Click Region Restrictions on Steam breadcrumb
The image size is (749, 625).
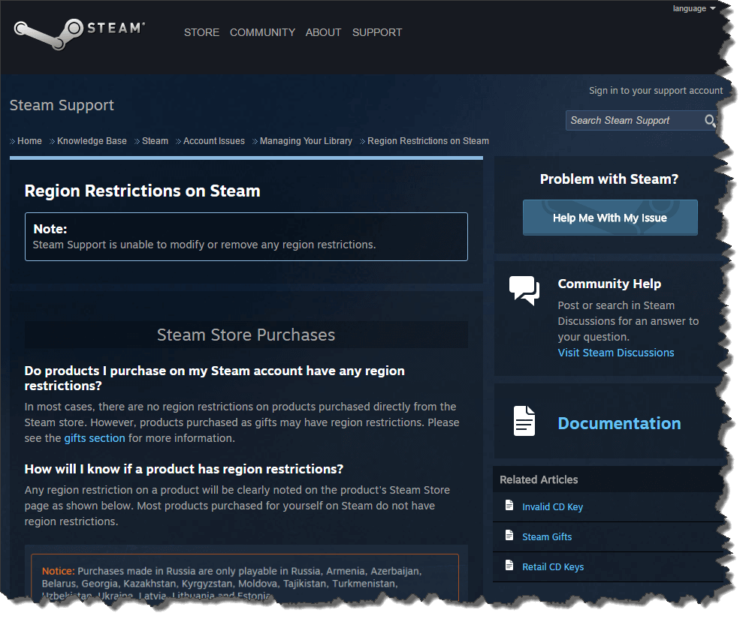[428, 141]
